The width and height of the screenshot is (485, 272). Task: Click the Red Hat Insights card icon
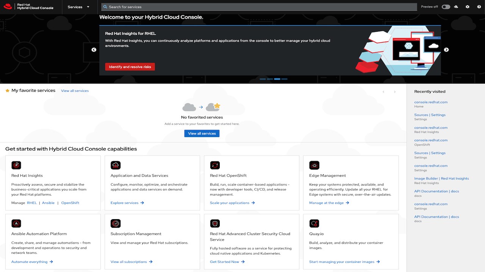pyautogui.click(x=16, y=165)
